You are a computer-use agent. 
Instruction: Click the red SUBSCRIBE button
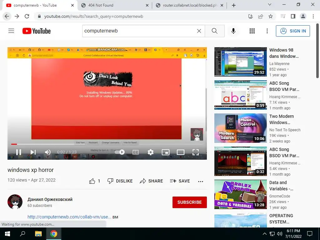click(190, 202)
